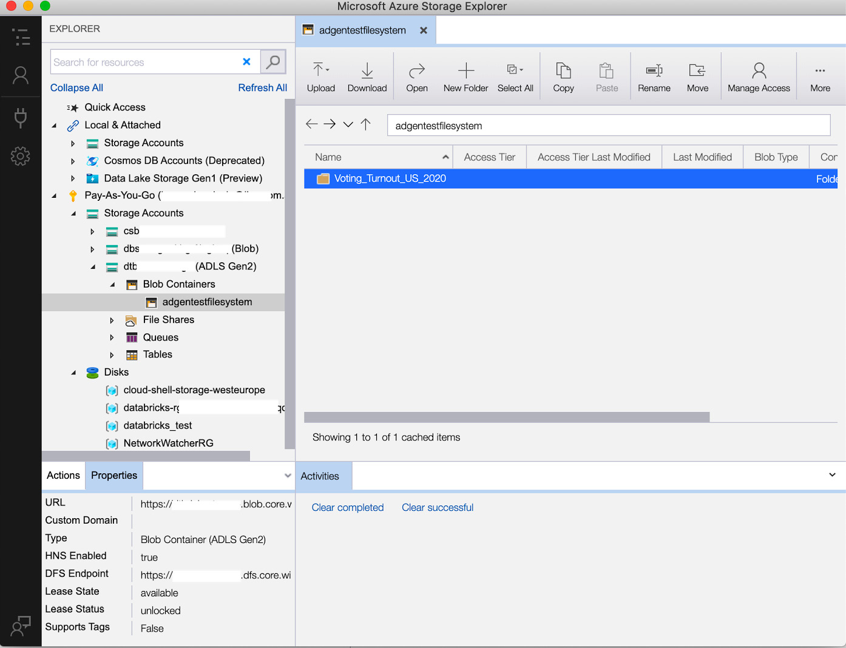The width and height of the screenshot is (846, 648).
Task: Collapse the Local & Attached node
Action: [54, 126]
